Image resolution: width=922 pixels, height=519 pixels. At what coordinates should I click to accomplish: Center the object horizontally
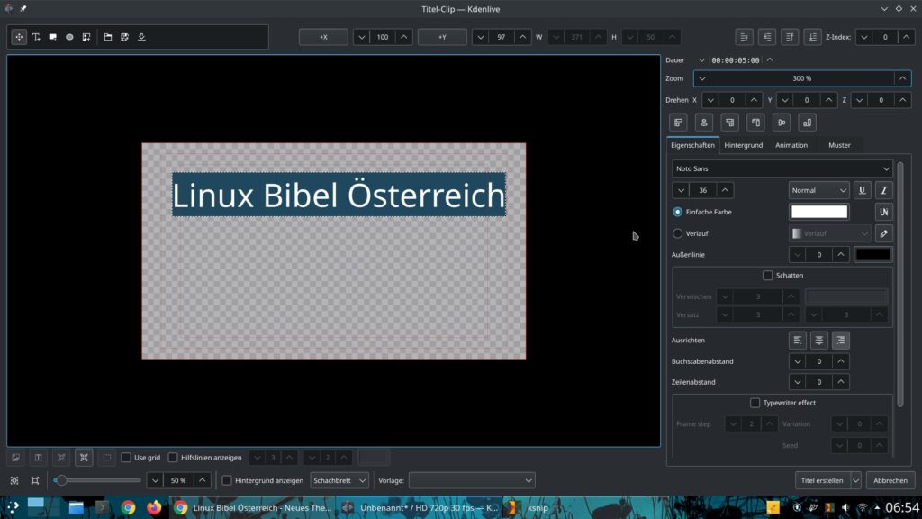[x=704, y=123]
